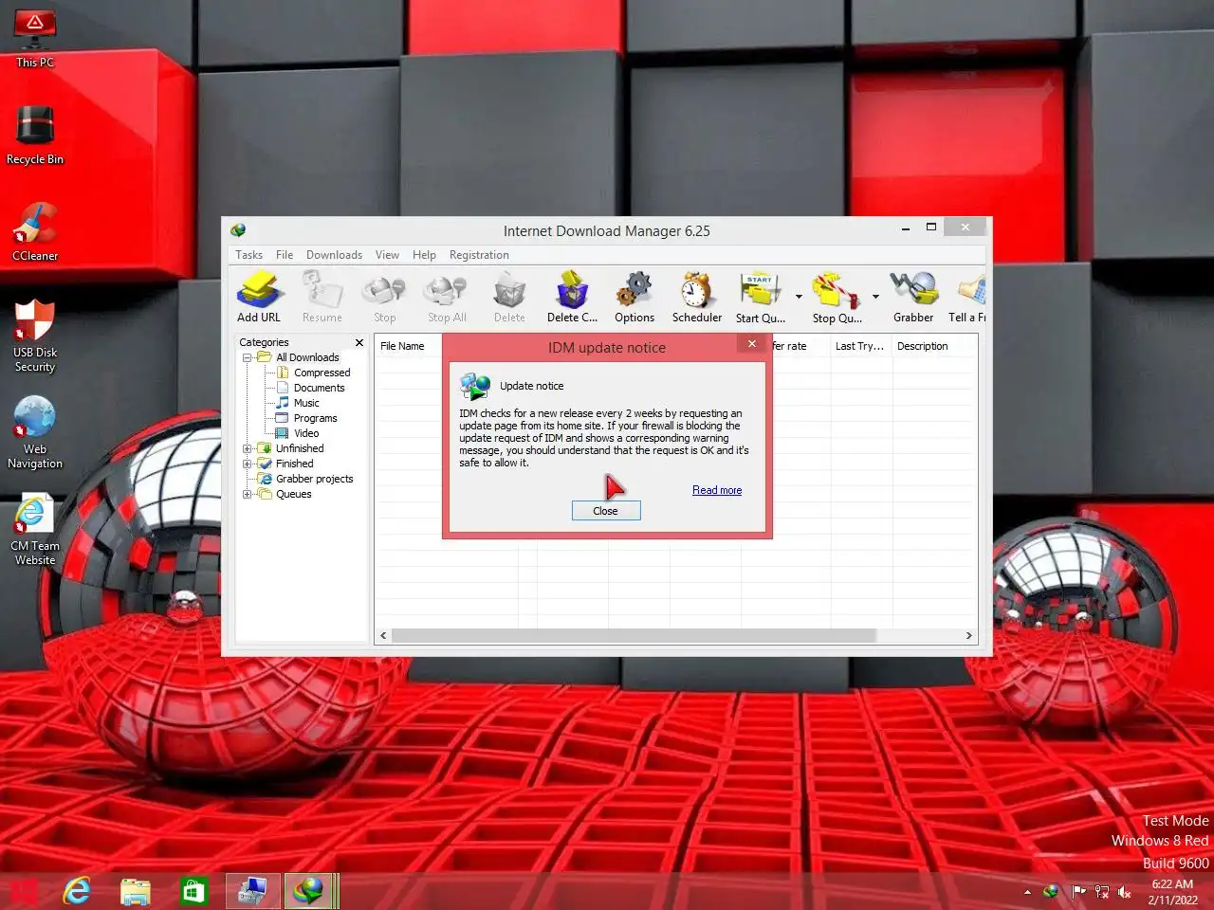Open USB Disk Security desktop shortcut
The image size is (1214, 910).
coord(35,336)
